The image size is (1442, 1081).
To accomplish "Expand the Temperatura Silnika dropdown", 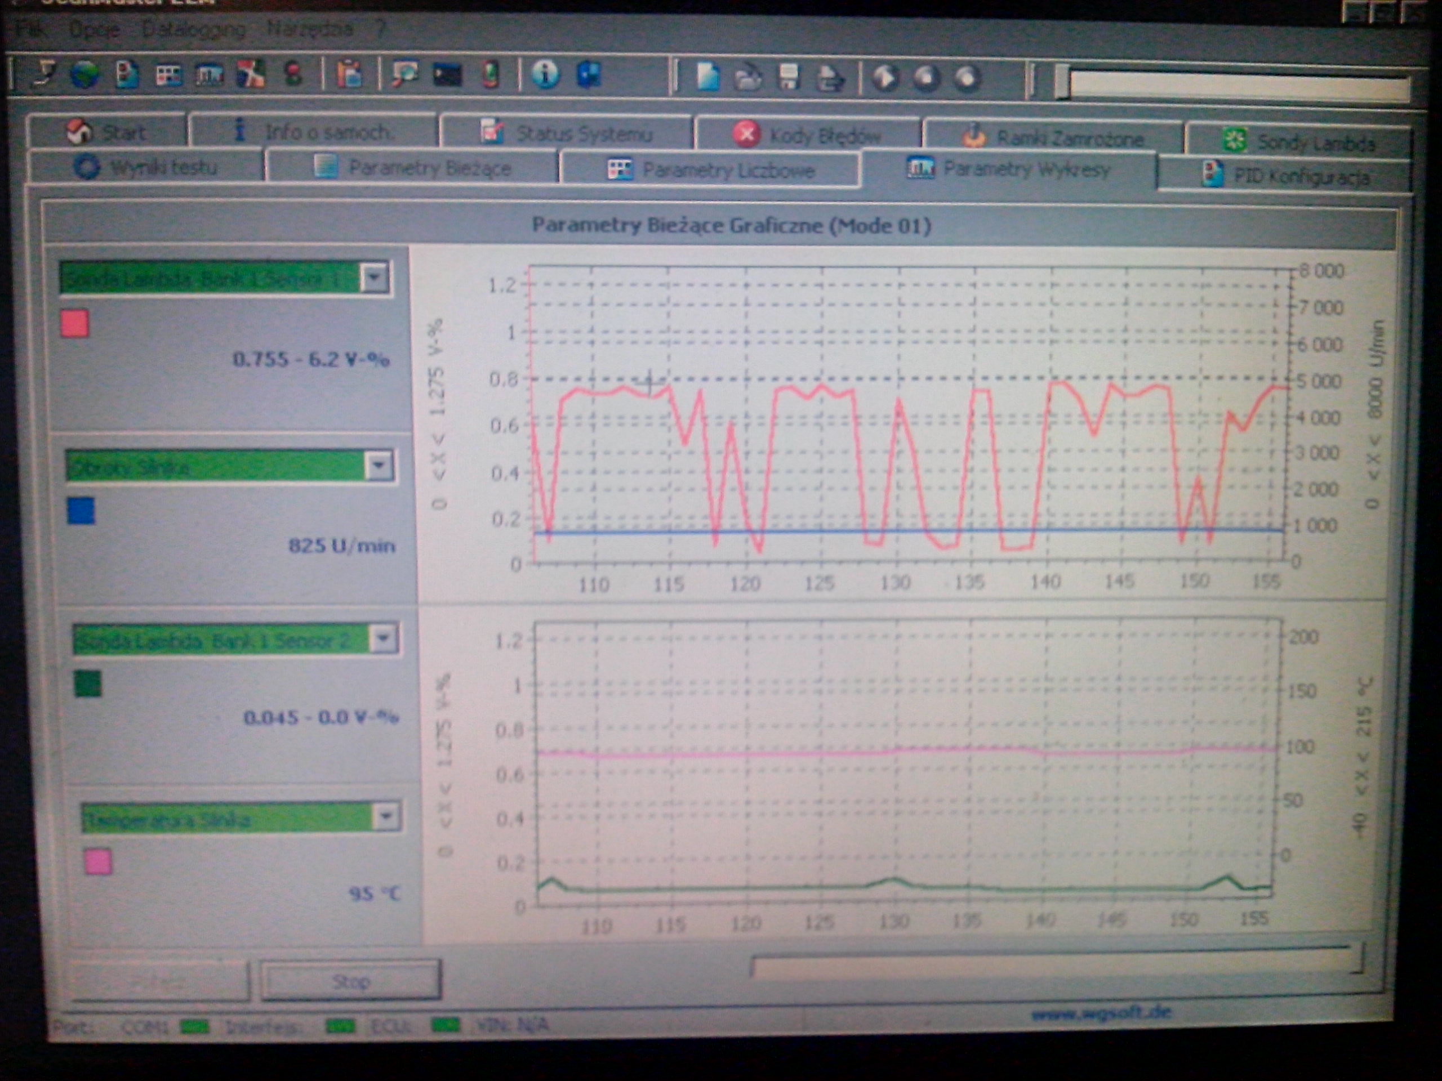I will click(386, 816).
